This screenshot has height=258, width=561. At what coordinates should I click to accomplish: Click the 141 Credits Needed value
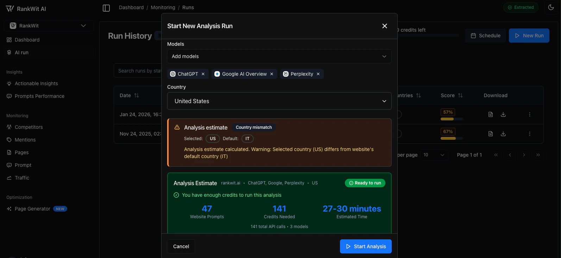pyautogui.click(x=279, y=209)
